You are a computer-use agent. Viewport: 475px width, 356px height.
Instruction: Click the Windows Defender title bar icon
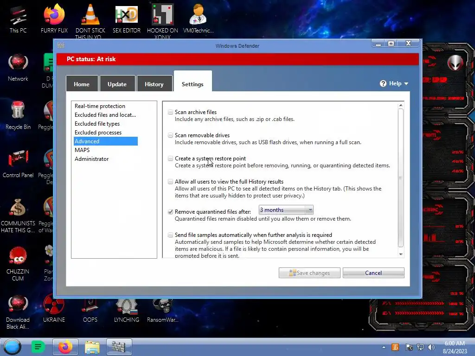click(x=61, y=45)
